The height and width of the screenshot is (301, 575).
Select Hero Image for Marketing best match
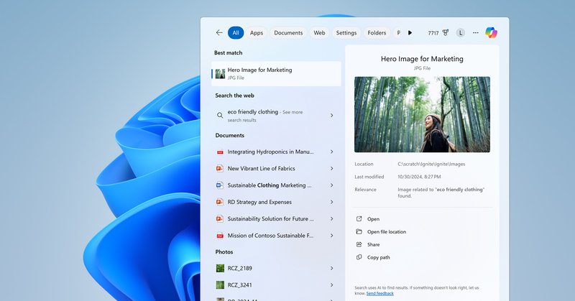tap(276, 74)
